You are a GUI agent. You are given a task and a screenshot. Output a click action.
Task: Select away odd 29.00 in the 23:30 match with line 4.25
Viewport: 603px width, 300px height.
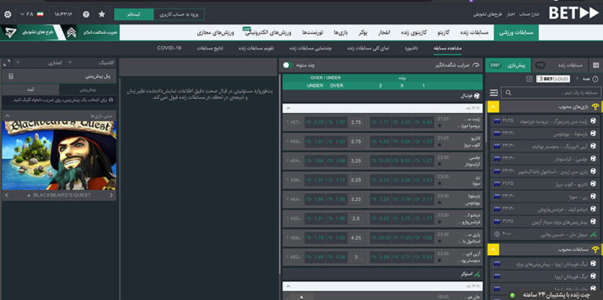380,238
